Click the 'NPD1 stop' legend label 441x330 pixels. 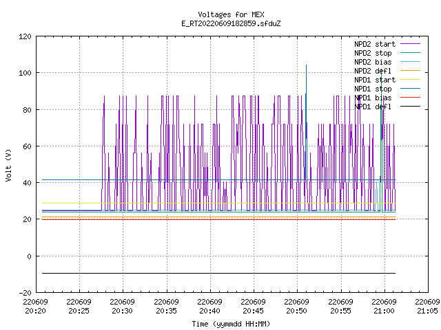[x=373, y=89]
